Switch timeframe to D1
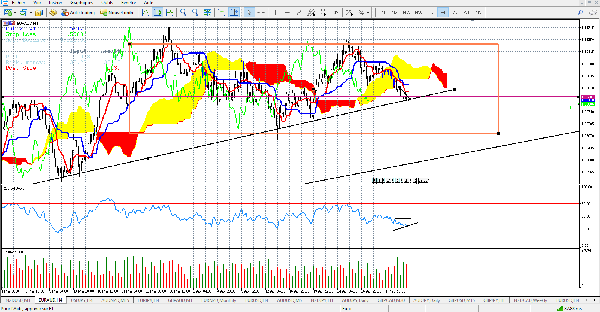 point(454,12)
